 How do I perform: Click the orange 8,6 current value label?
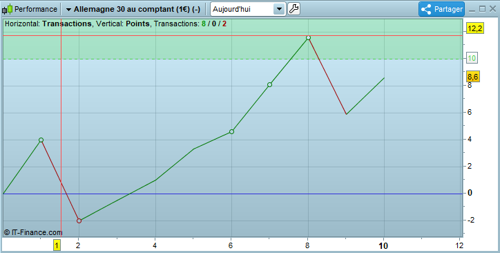[473, 77]
